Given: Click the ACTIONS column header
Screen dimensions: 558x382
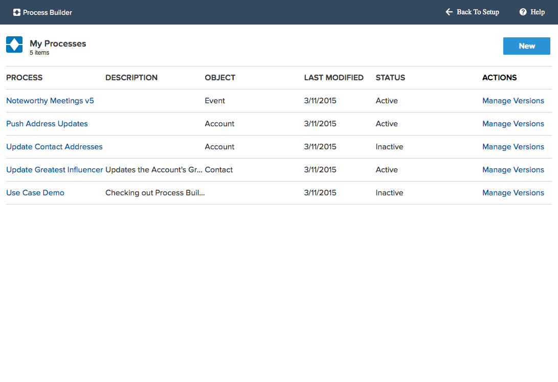Looking at the screenshot, I should pyautogui.click(x=499, y=78).
